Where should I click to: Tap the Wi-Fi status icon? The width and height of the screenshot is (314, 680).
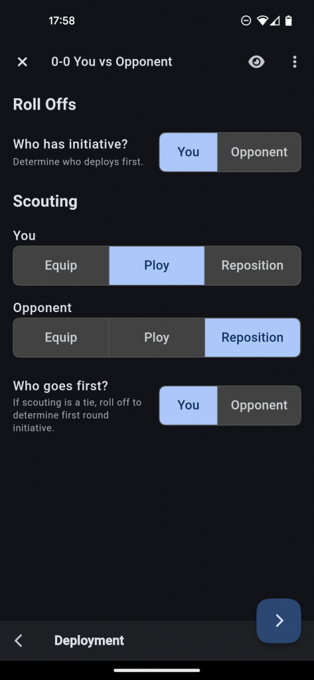[x=262, y=21]
